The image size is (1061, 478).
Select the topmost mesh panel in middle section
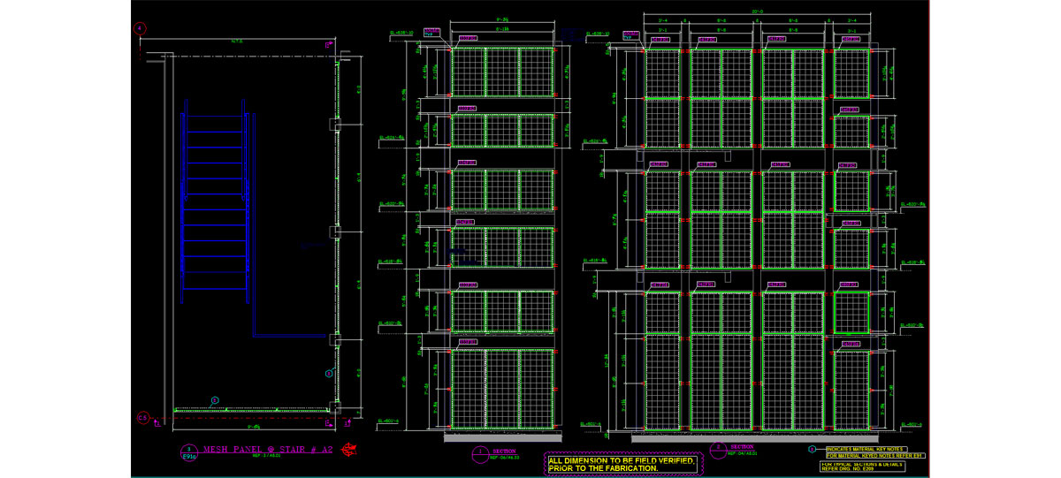[501, 70]
